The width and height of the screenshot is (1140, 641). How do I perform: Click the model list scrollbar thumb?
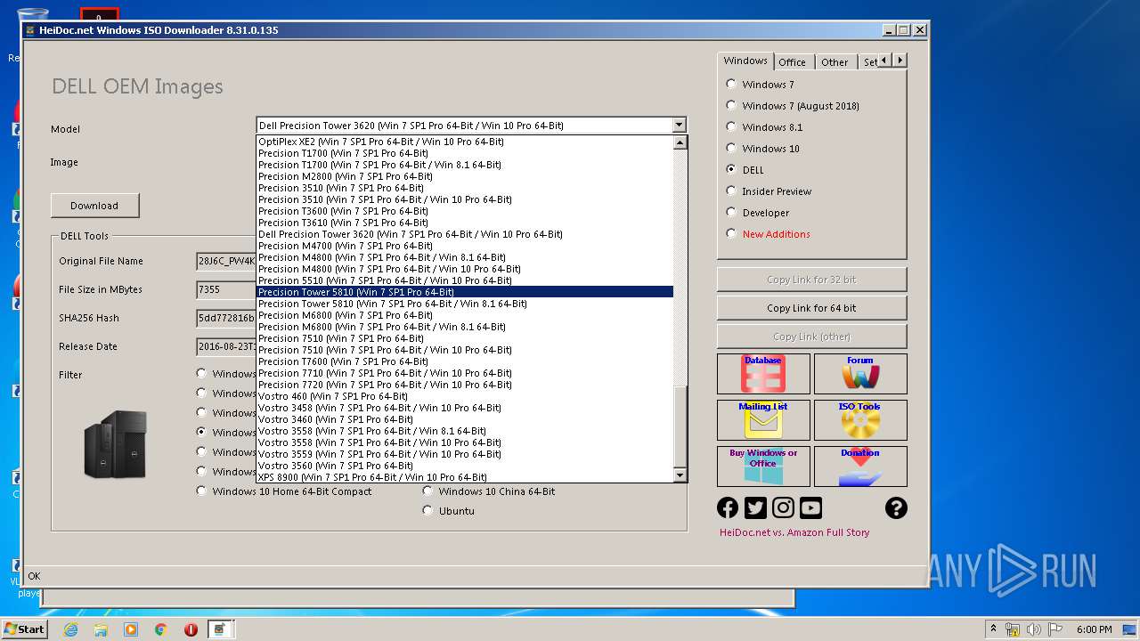pos(680,426)
